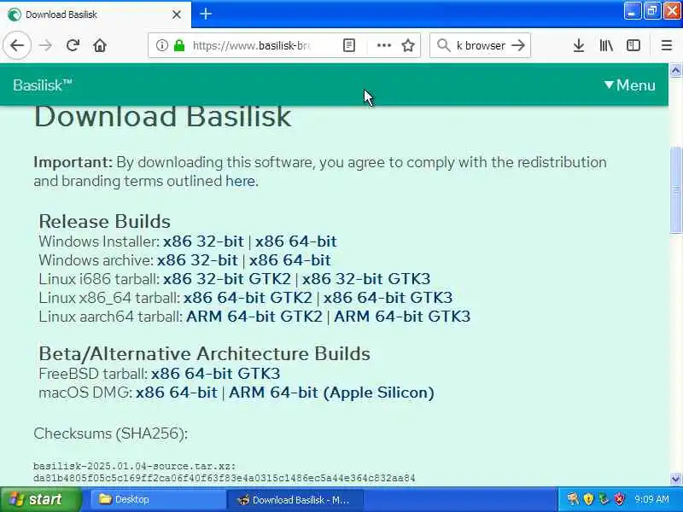Download Windows archive x86 32-bit

(x=197, y=260)
